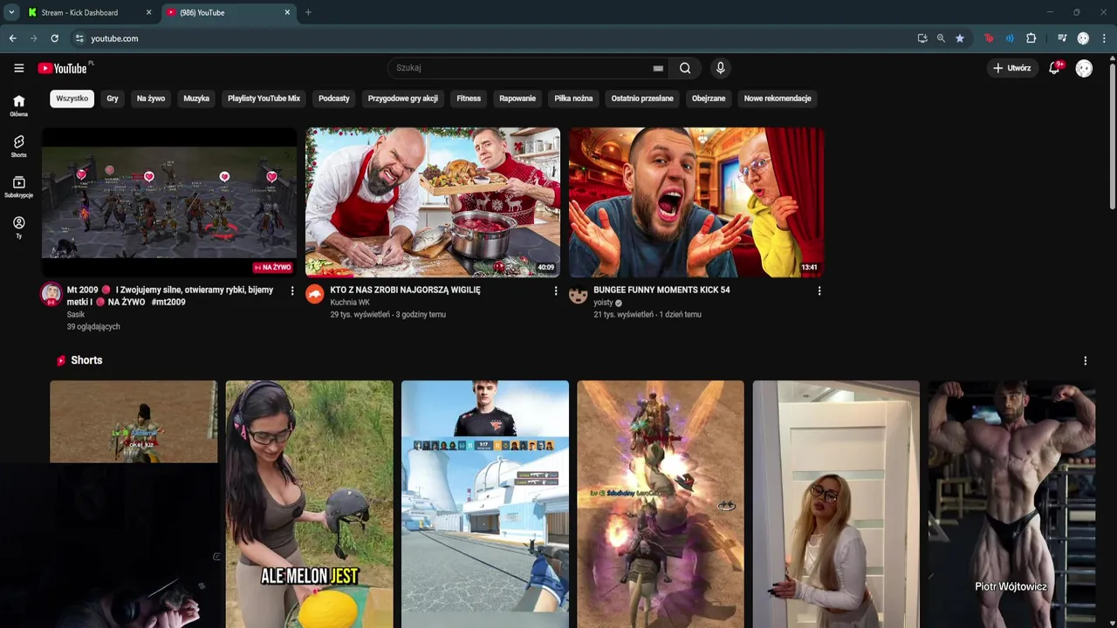
Task: Play the Mt 2009 live stream thumbnail
Action: [169, 202]
